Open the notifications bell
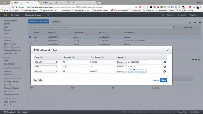Viewport: 203px width, 114px height. click(x=163, y=15)
